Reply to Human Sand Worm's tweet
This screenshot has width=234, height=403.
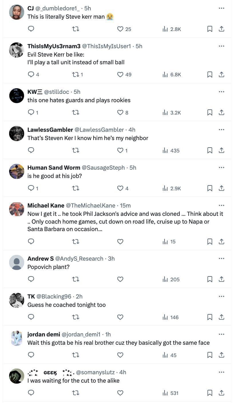click(x=31, y=188)
